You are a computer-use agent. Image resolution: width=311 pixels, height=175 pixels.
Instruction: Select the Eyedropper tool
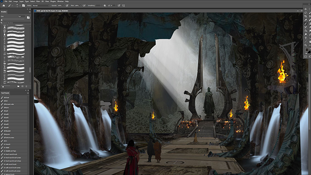pyautogui.click(x=306, y=20)
